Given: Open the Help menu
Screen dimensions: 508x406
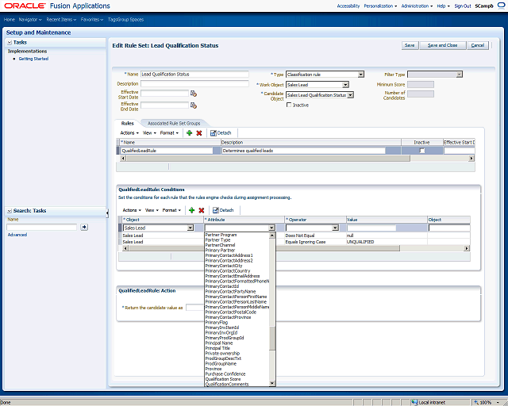Looking at the screenshot, I should [443, 6].
